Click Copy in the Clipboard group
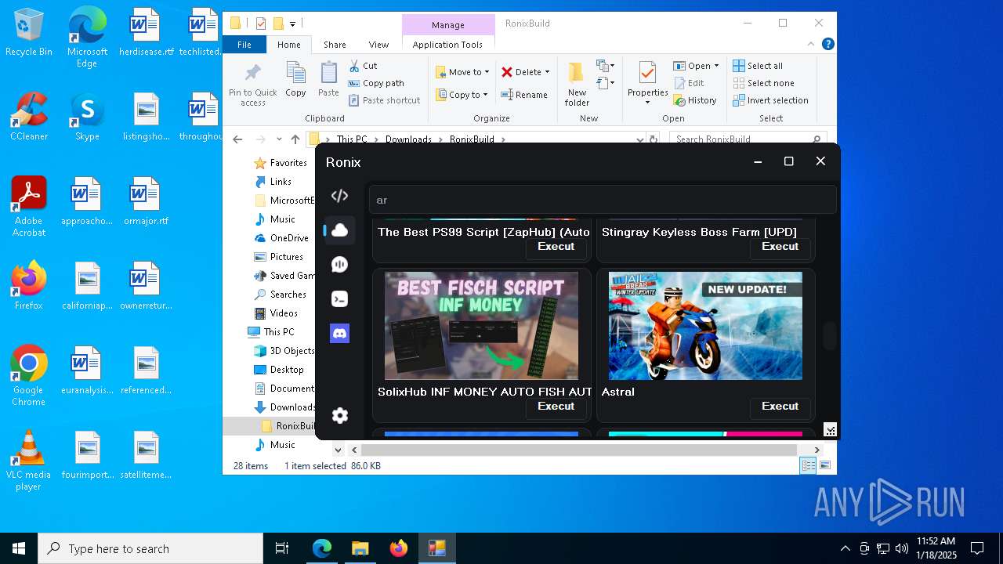1003x564 pixels. click(295, 80)
